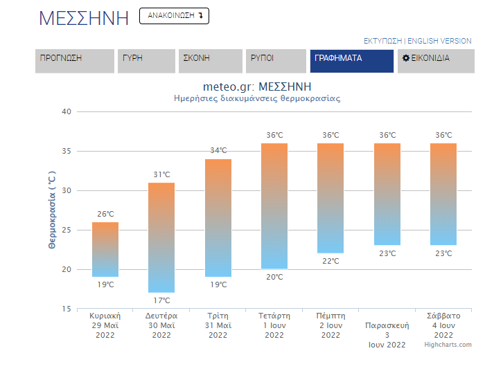Click the ΜΕΣΣΗΝΗ page heading
485x371 pixels.
coord(84,18)
